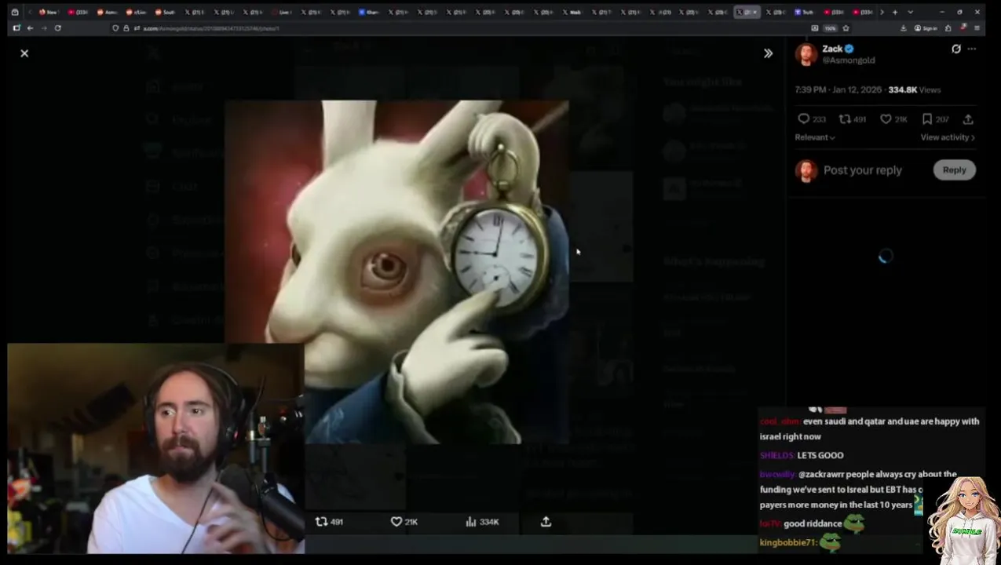Open the browser hamburger menu
This screenshot has width=1001, height=565.
click(x=977, y=28)
